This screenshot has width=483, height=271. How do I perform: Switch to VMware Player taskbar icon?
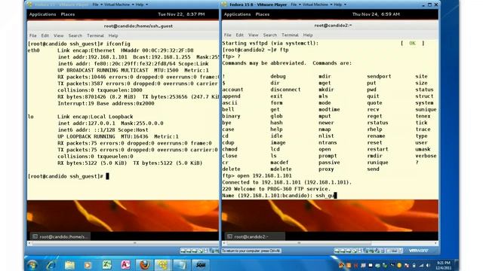[x=163, y=265]
